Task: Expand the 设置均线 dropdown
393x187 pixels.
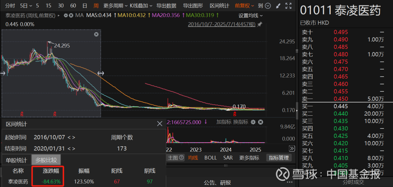Action: coord(250,15)
